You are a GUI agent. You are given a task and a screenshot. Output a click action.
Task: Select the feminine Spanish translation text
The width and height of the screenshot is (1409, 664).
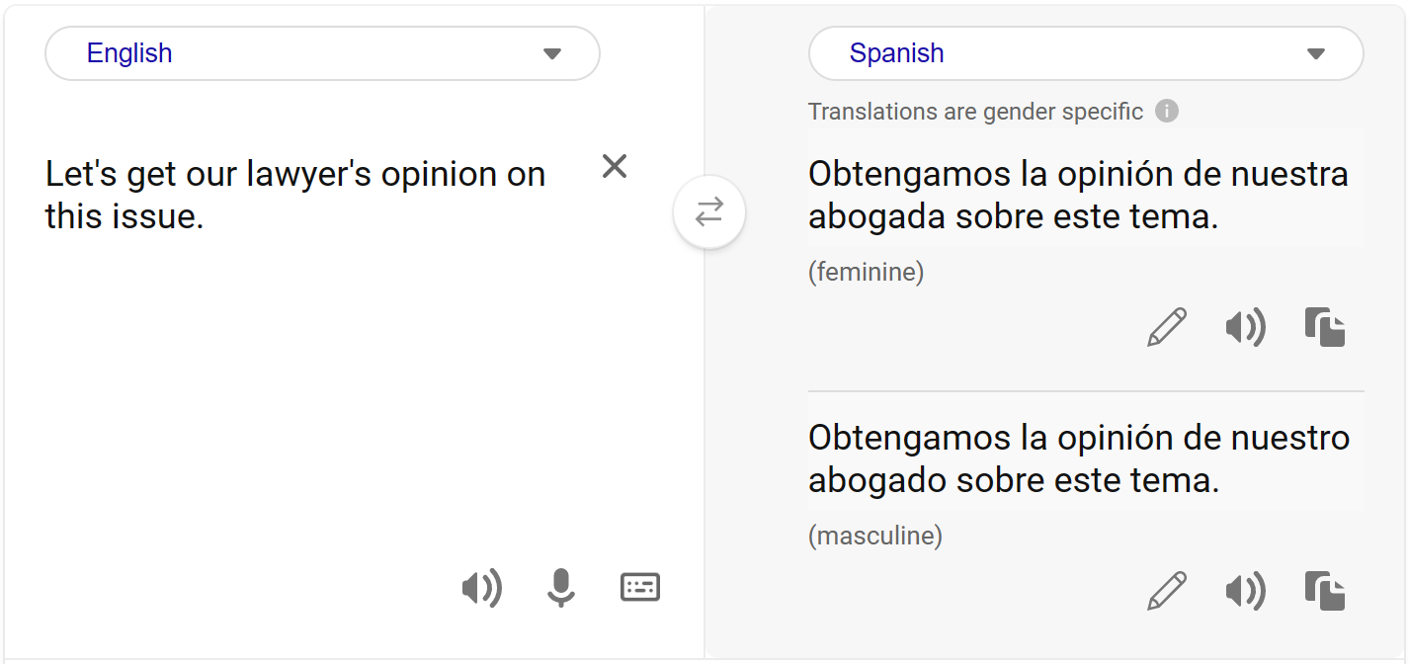[1077, 194]
